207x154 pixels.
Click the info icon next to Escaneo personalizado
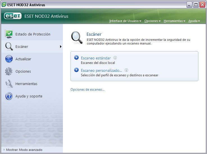click(126, 70)
